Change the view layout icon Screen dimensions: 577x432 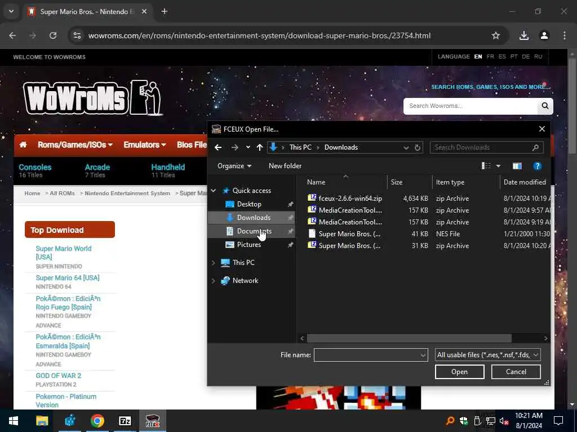tap(486, 166)
